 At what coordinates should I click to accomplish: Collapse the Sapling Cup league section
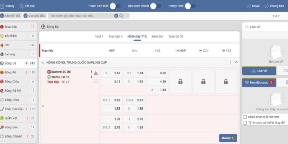[236, 63]
